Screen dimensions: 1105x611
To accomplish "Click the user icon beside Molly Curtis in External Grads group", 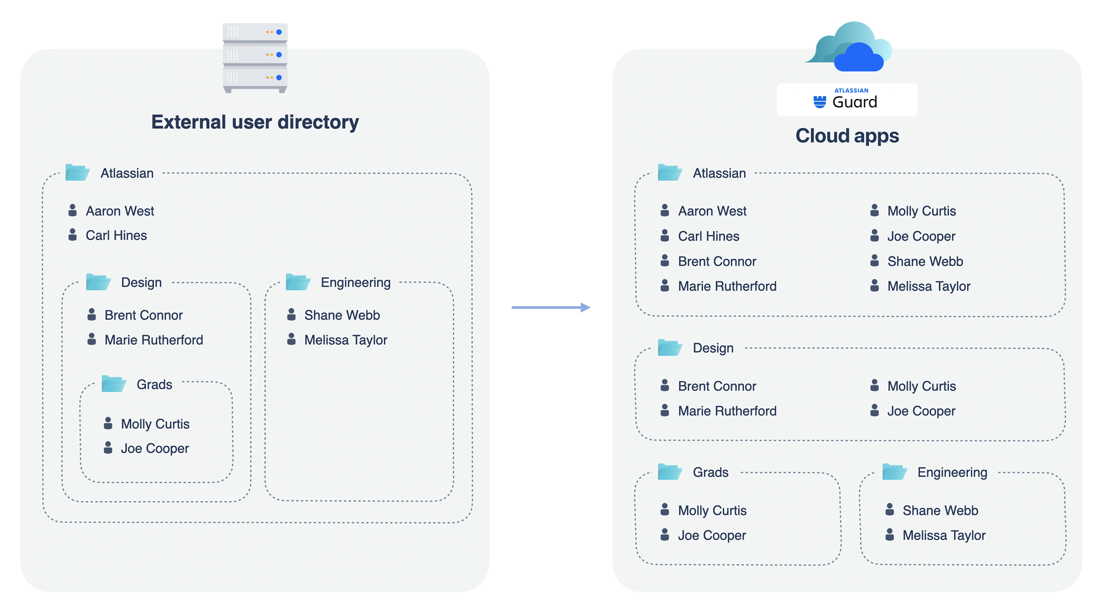I will 108,423.
